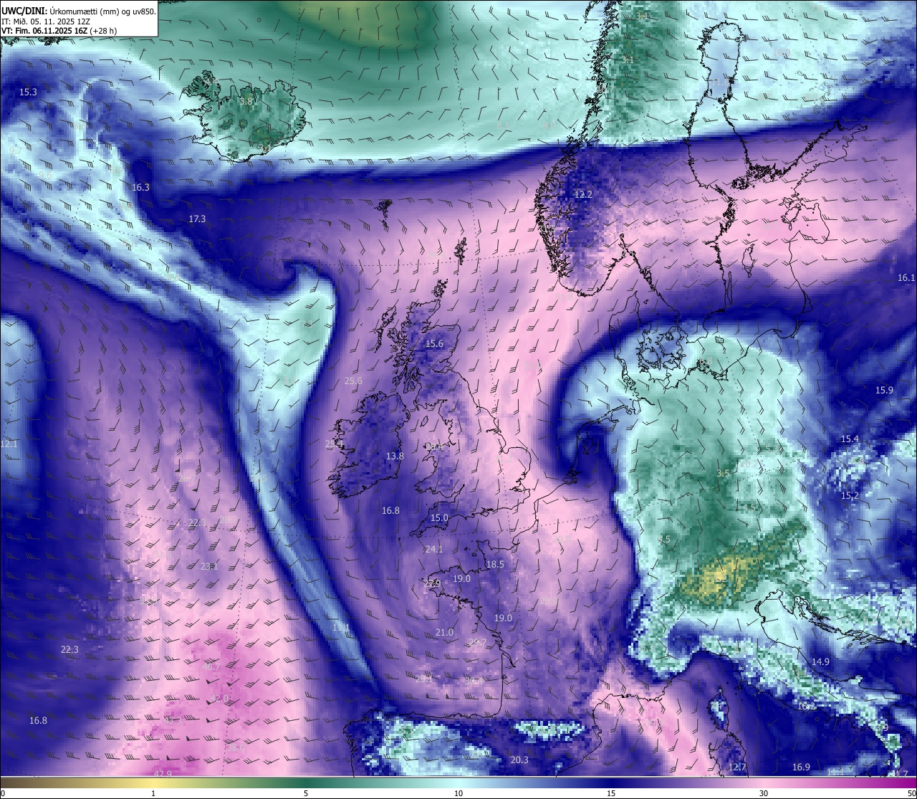Click the 3.8 value over Iceland
The width and height of the screenshot is (917, 799).
click(246, 102)
